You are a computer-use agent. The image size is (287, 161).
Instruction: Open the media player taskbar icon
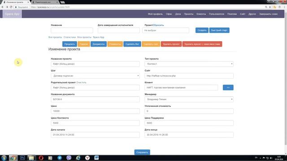point(50,158)
